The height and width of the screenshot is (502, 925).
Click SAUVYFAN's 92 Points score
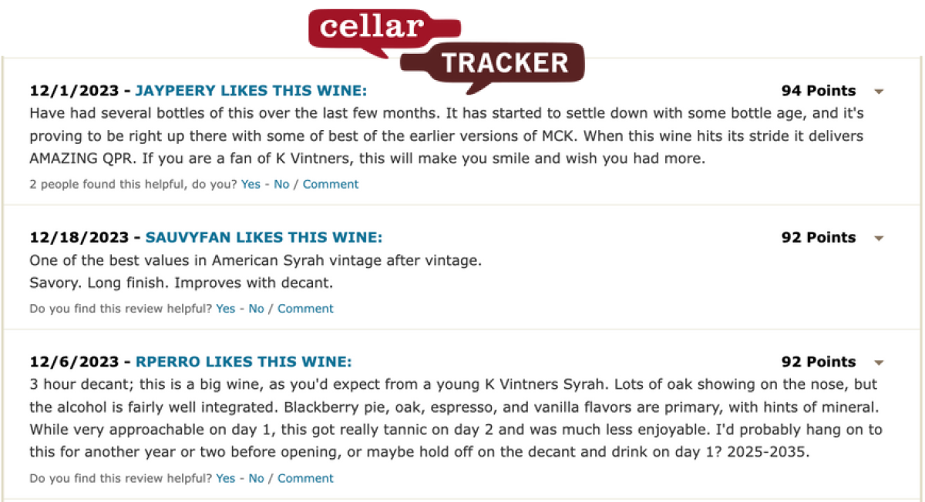click(x=819, y=237)
